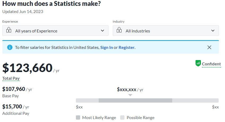The height and width of the screenshot is (122, 225).
Task: Click the $123,660 total pay figure
Action: [x=27, y=68]
